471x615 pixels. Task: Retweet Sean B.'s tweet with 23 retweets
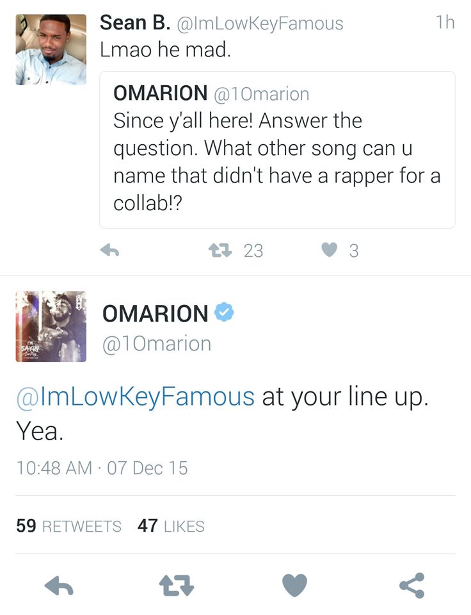(220, 250)
